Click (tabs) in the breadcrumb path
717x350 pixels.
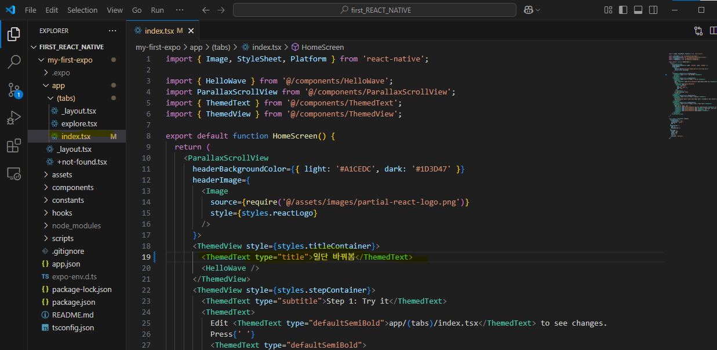(221, 47)
